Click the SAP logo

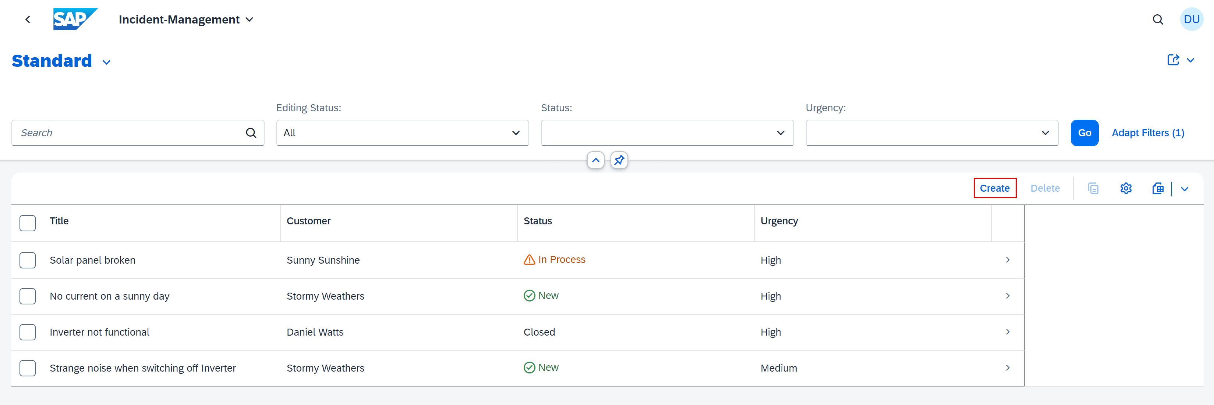point(75,19)
